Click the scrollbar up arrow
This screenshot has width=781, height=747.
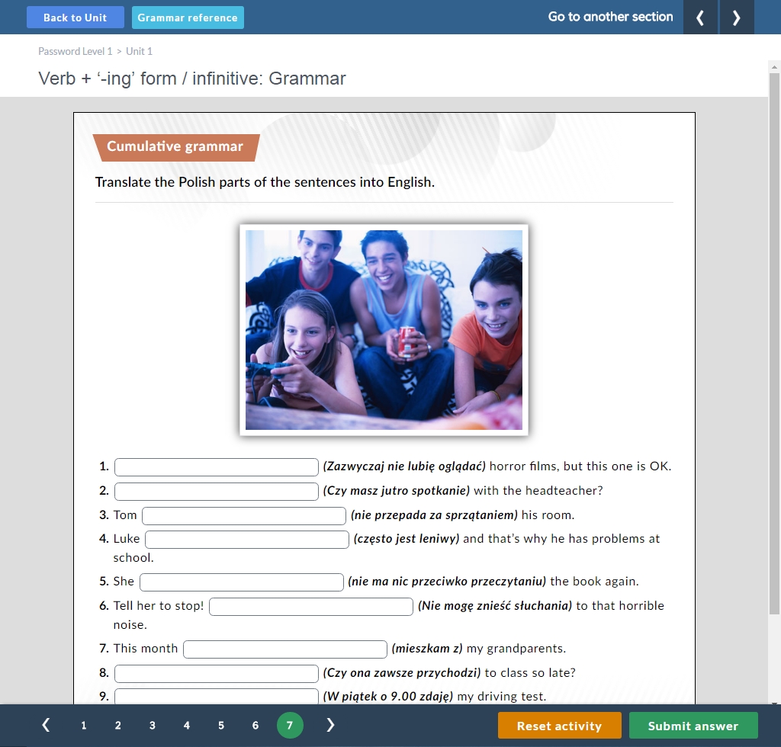[x=774, y=66]
